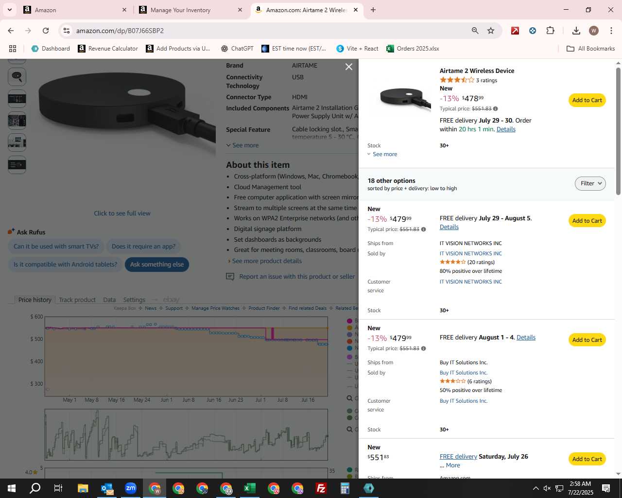Open Keepa Track product tab
The image size is (622, 498).
pyautogui.click(x=77, y=300)
